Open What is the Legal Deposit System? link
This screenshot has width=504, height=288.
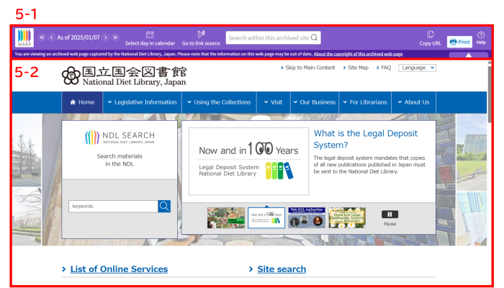click(x=366, y=139)
